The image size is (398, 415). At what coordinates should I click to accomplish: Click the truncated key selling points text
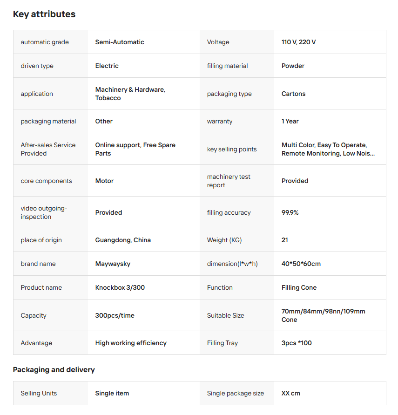(x=328, y=149)
